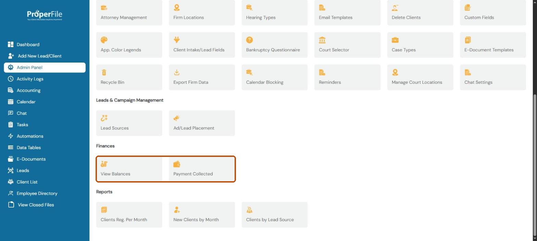The width and height of the screenshot is (537, 241).
Task: Click the Automations label in sidebar
Action: (30, 136)
